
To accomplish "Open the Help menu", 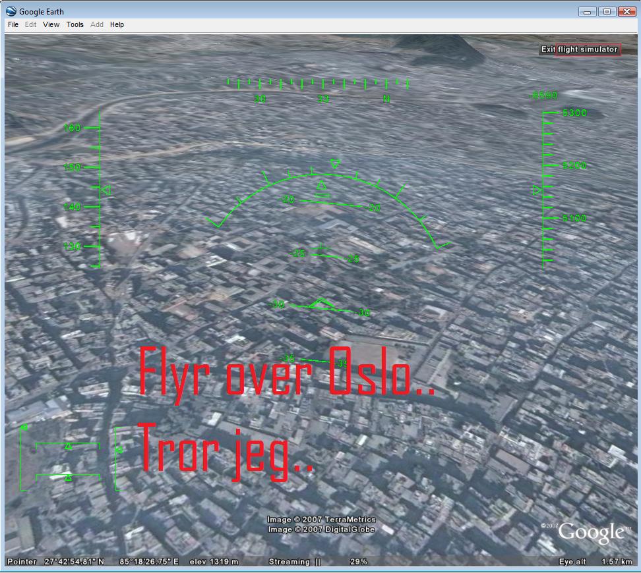I will pos(117,24).
